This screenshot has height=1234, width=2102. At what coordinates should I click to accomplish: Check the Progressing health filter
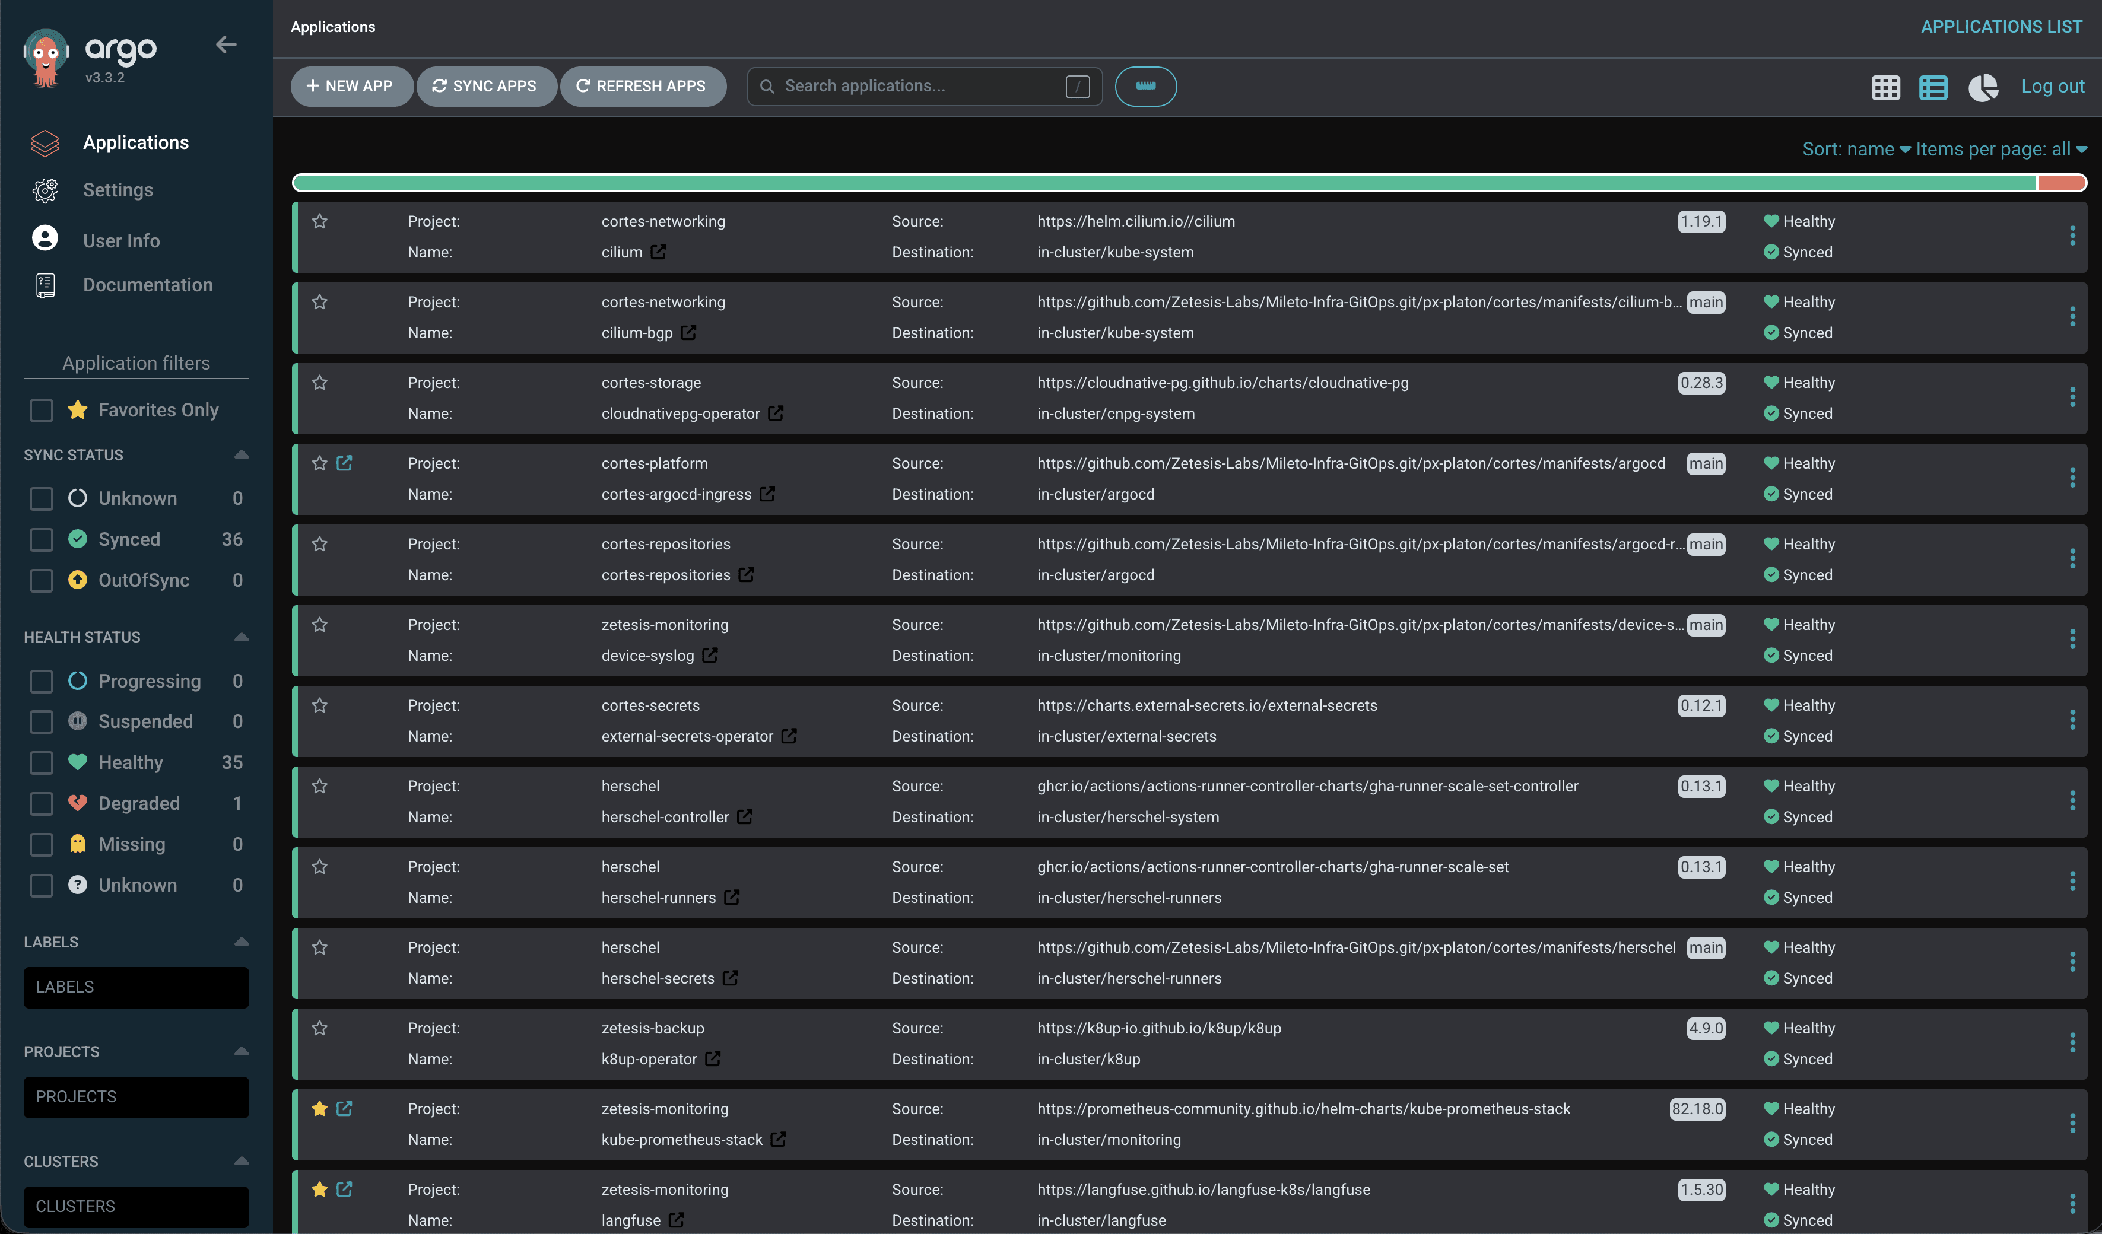coord(41,681)
